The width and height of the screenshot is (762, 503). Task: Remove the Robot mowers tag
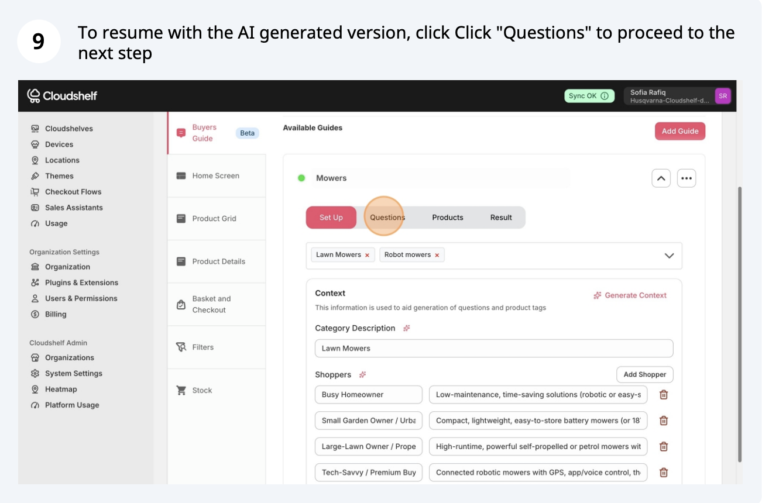coord(437,255)
